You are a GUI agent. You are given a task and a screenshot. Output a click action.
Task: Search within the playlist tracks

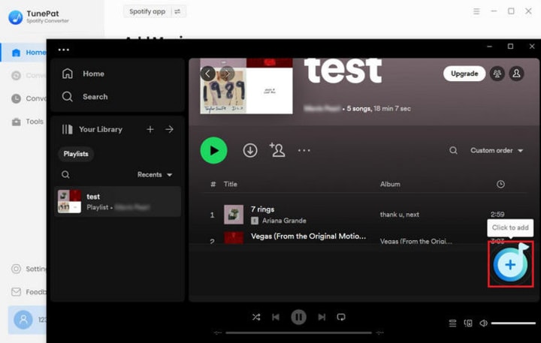pyautogui.click(x=453, y=150)
